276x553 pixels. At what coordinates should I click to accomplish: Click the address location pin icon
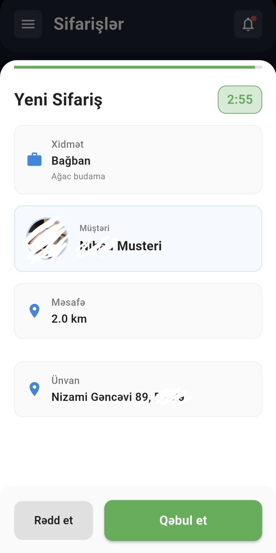point(34,389)
